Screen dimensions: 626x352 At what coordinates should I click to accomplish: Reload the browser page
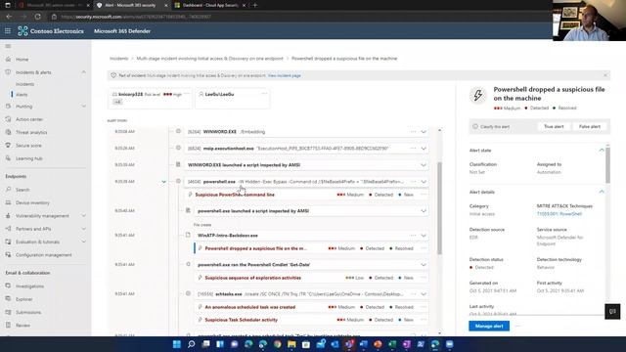coord(37,17)
